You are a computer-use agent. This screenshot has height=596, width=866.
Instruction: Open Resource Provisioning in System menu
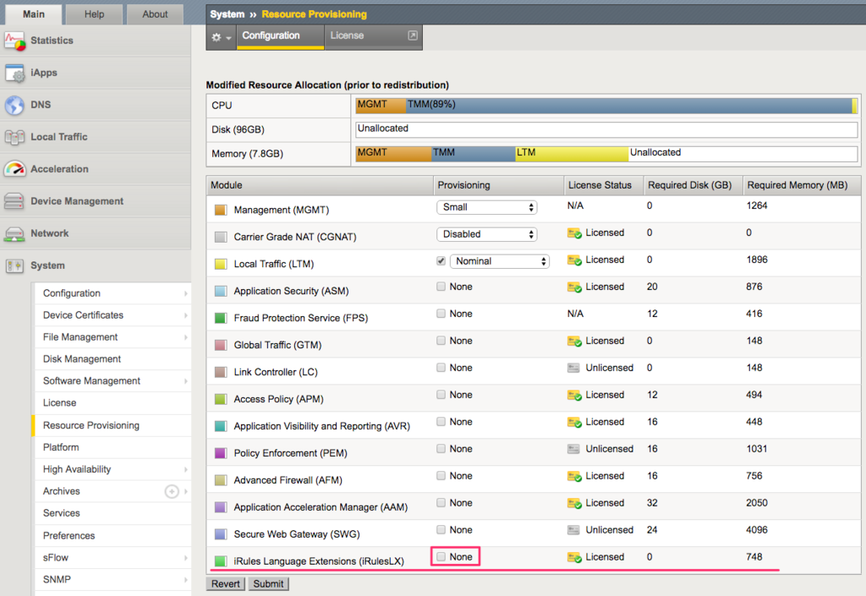pyautogui.click(x=91, y=425)
